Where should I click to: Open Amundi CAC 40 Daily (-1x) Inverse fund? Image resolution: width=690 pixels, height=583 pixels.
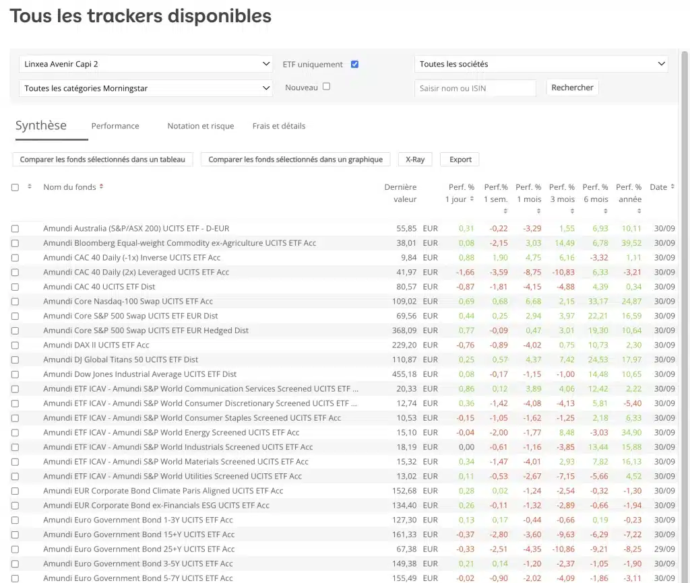pyautogui.click(x=131, y=257)
